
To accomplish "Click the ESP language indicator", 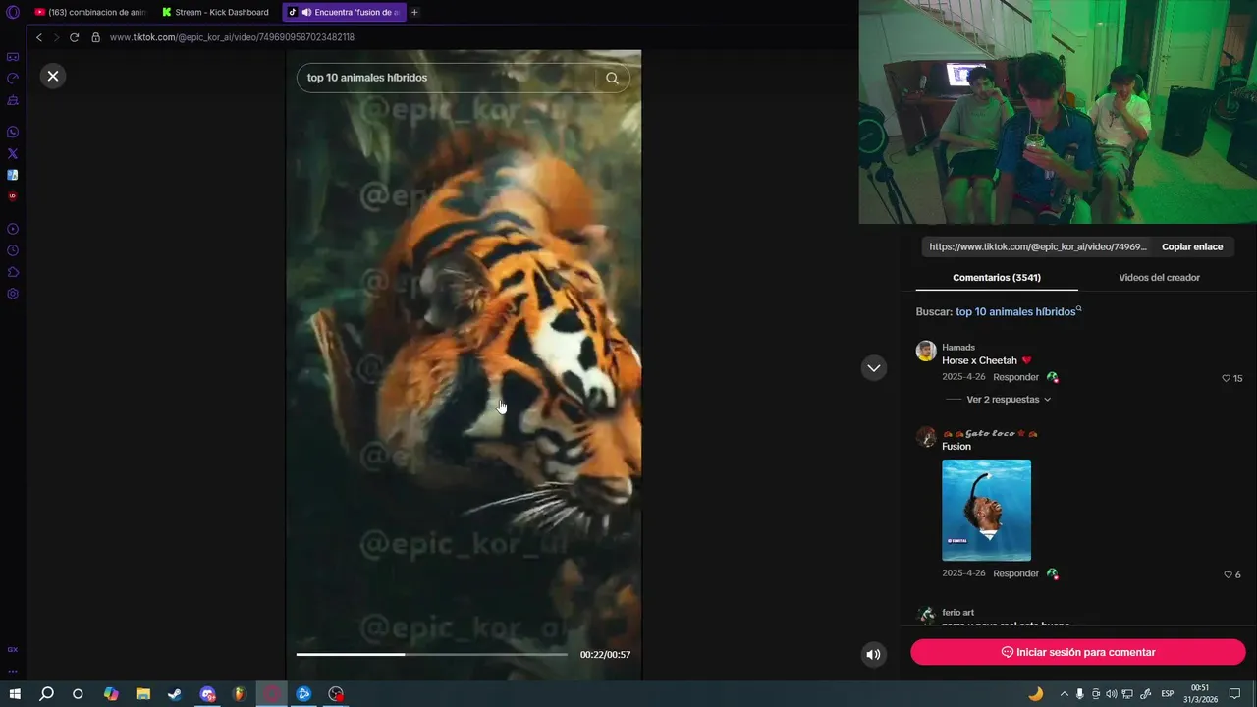I will (1168, 694).
